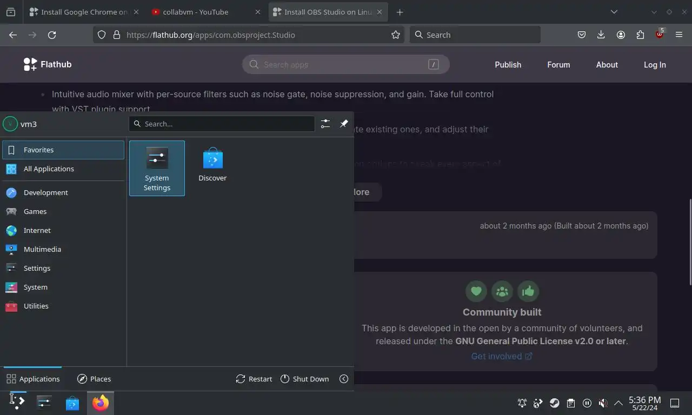Pin the application launcher open
Viewport: 692px width, 415px height.
click(344, 124)
